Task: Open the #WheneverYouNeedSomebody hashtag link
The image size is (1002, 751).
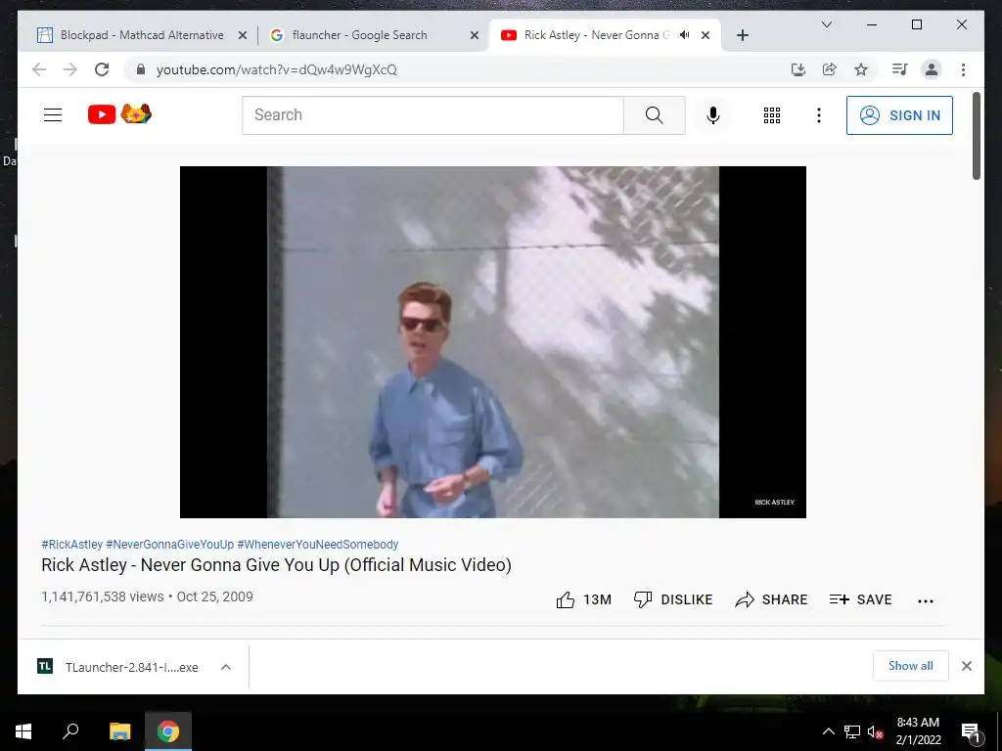Action: click(318, 544)
